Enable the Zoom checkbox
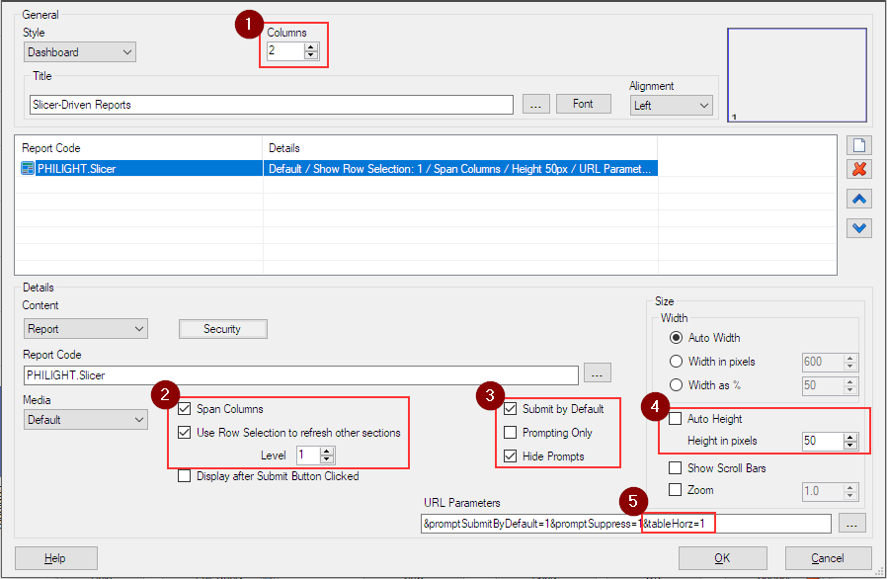The image size is (887, 579). 675,489
